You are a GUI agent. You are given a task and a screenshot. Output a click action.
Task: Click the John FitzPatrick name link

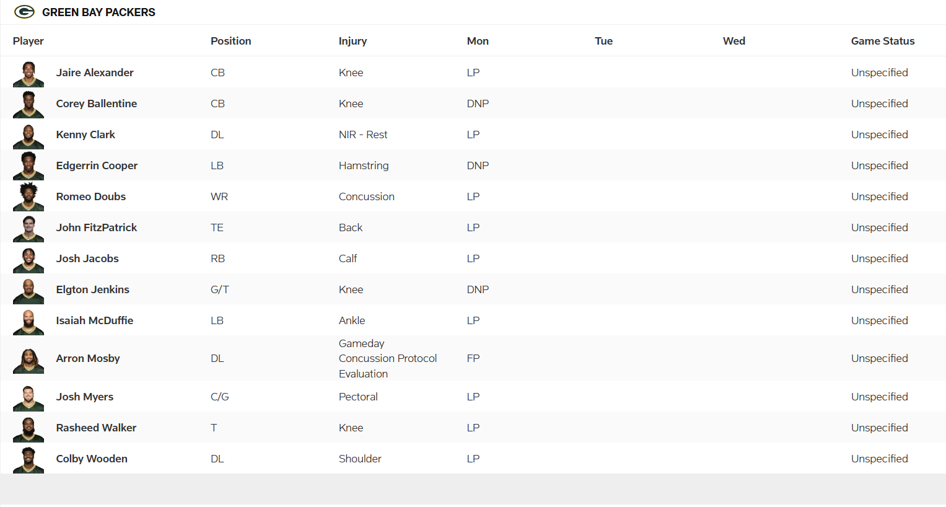pyautogui.click(x=97, y=227)
